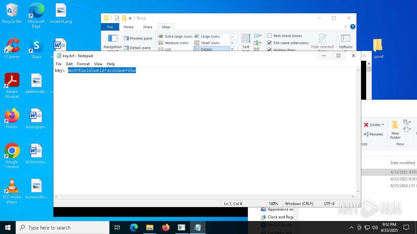Open Firefox from the taskbar
Viewport: 417px width, 234px height.
165,227
